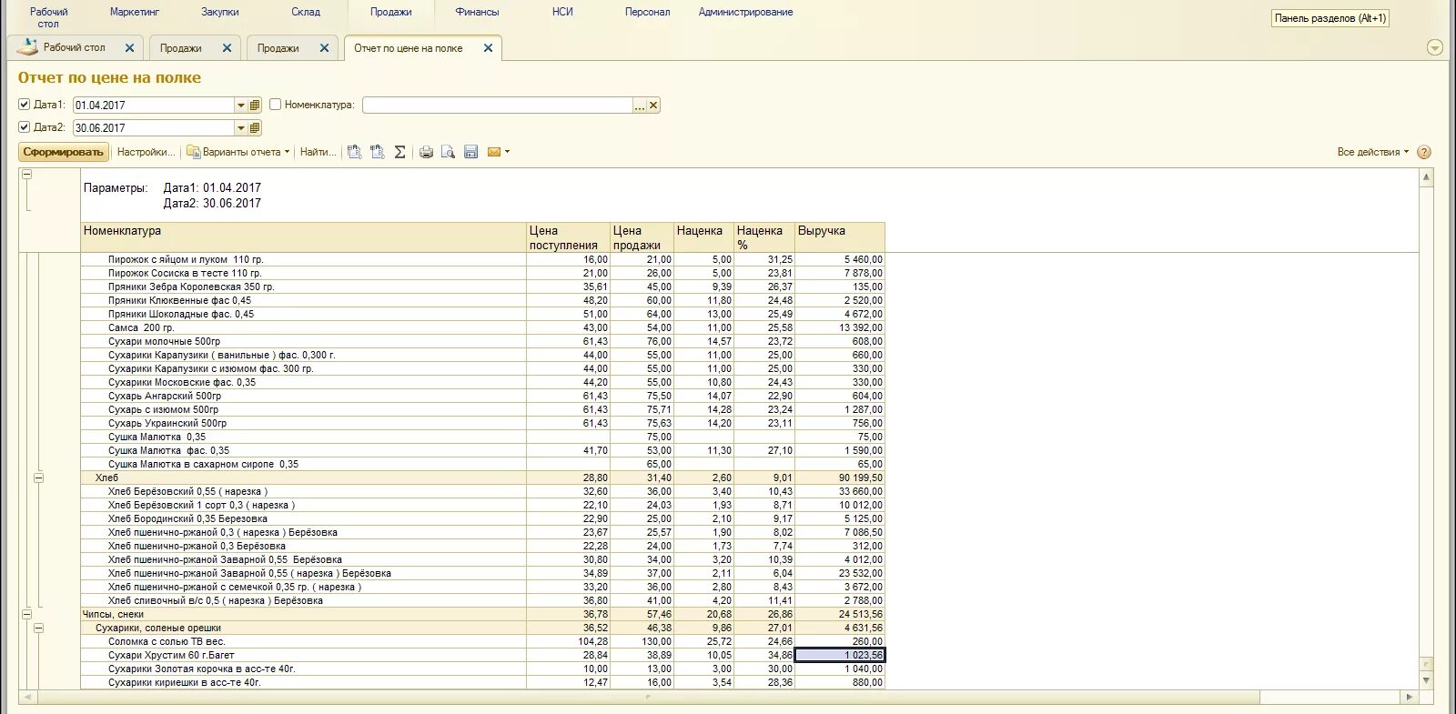Click the Выручка column header
The width and height of the screenshot is (1456, 714).
click(x=840, y=237)
